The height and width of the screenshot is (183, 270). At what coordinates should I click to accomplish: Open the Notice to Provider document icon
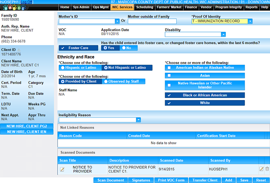click(62, 169)
